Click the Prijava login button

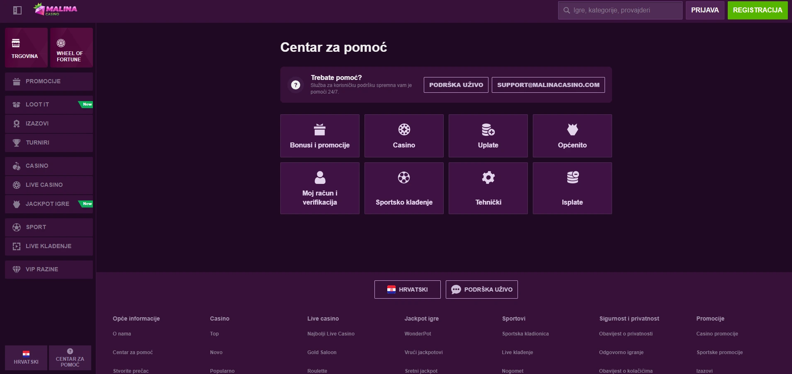point(705,10)
